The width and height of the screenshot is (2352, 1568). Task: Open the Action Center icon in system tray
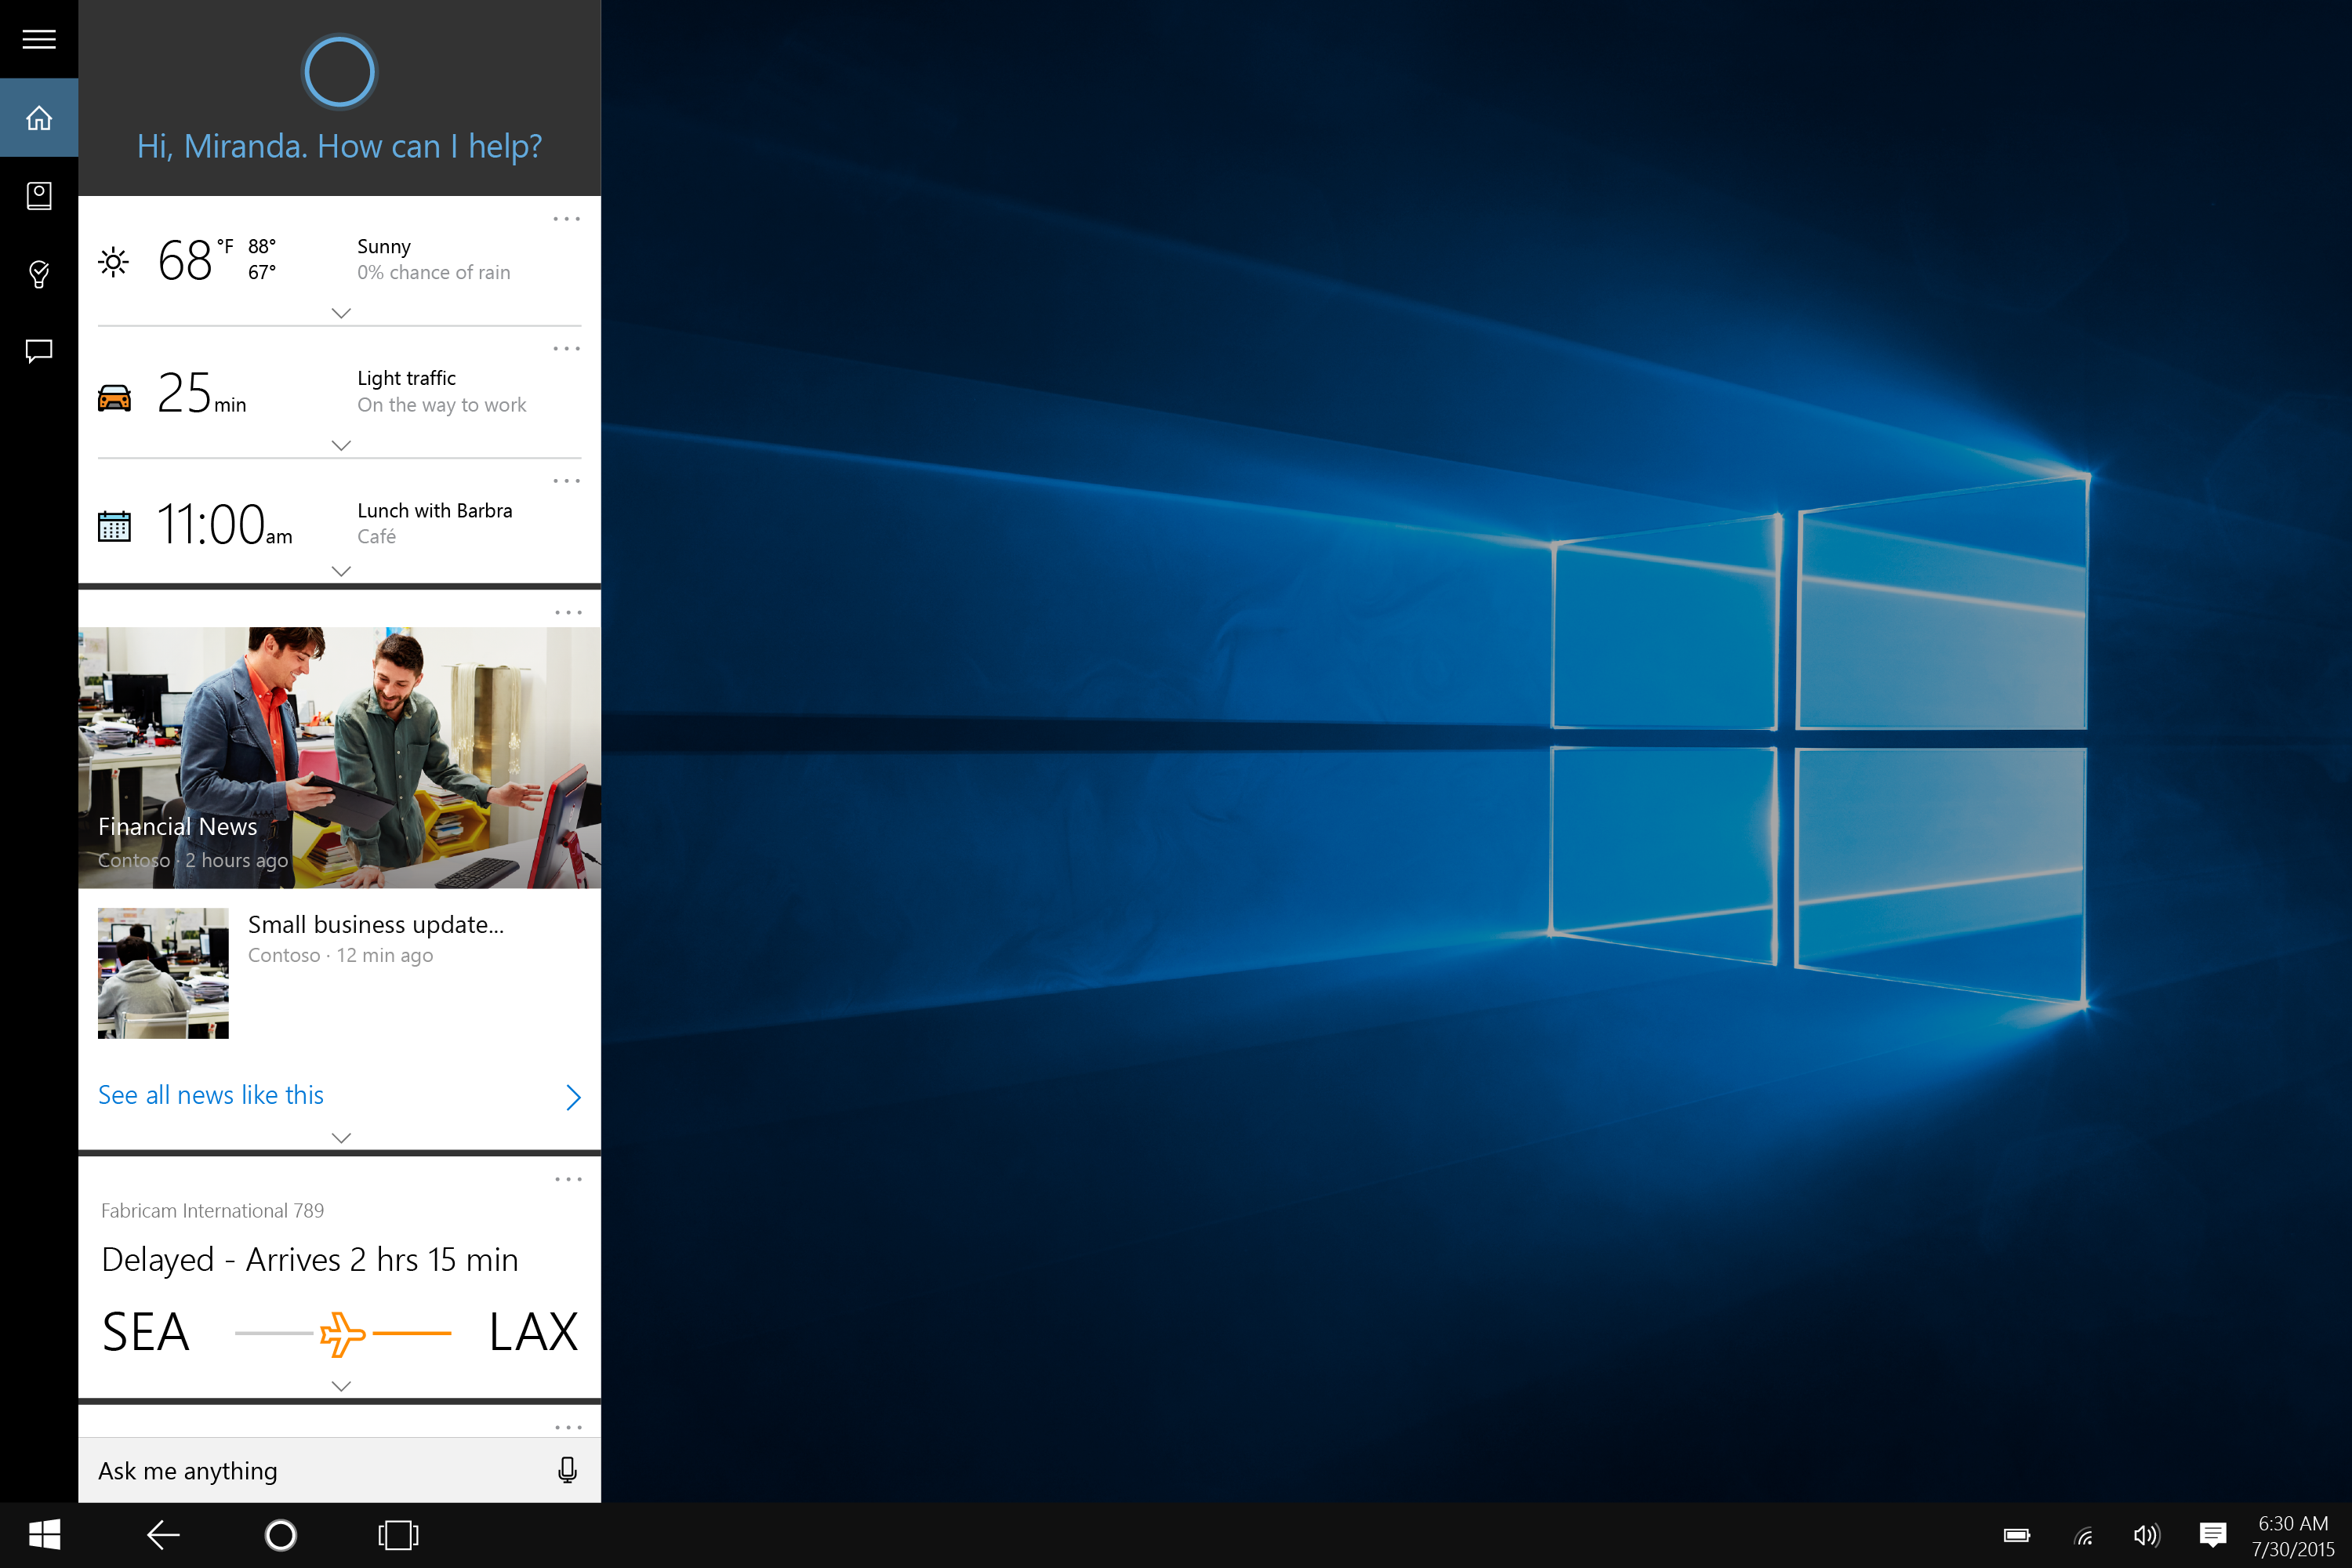(2212, 1535)
